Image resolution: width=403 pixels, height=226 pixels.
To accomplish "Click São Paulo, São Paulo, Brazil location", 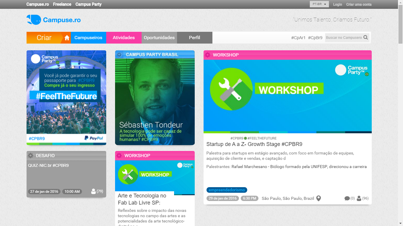I will point(288,198).
